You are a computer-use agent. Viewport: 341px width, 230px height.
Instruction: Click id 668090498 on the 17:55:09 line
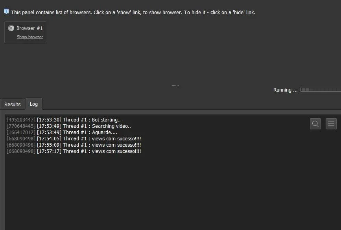click(x=21, y=145)
